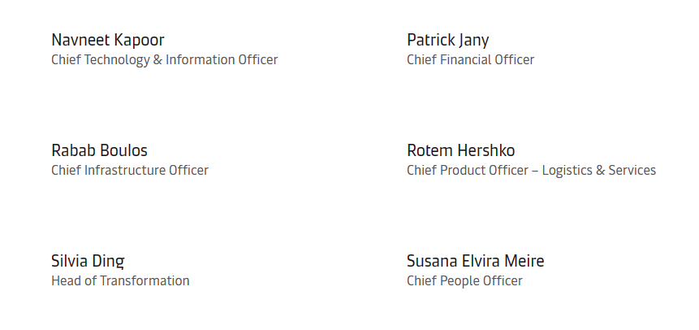
Task: Click the Chief Financial Officer title
Action: (x=470, y=59)
